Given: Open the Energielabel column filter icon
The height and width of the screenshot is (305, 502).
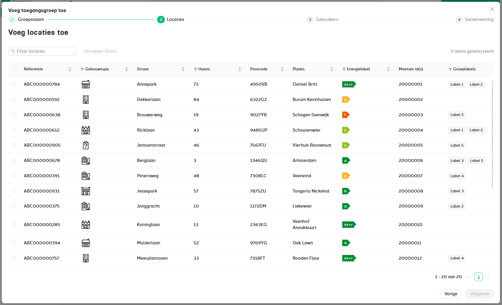Looking at the screenshot, I should click(344, 69).
